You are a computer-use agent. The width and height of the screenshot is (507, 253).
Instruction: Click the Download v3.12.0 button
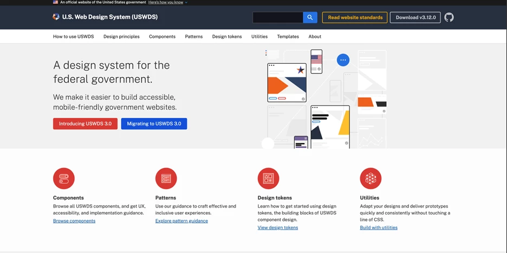coord(415,17)
